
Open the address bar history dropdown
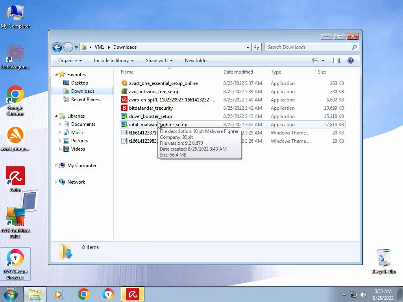pyautogui.click(x=248, y=47)
